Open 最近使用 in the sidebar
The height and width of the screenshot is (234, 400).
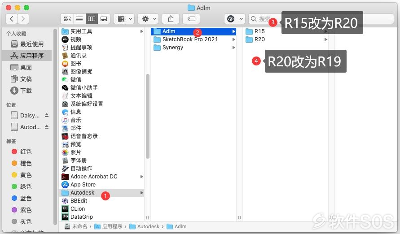27,44
